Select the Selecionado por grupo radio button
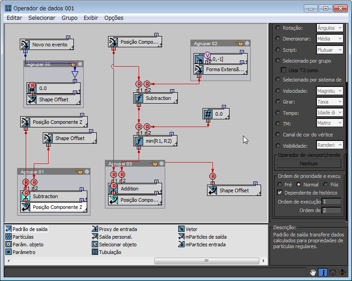This screenshot has height=281, width=352. click(278, 60)
